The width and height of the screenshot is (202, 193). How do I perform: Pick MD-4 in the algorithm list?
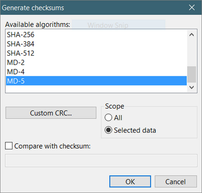(96, 72)
